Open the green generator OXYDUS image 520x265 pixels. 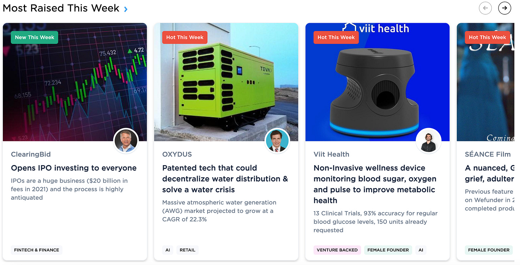pos(226,82)
